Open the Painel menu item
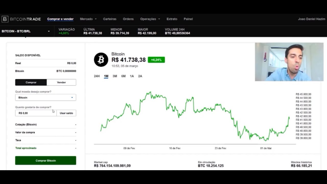Screen dimensions: 327x184 (x=188, y=19)
